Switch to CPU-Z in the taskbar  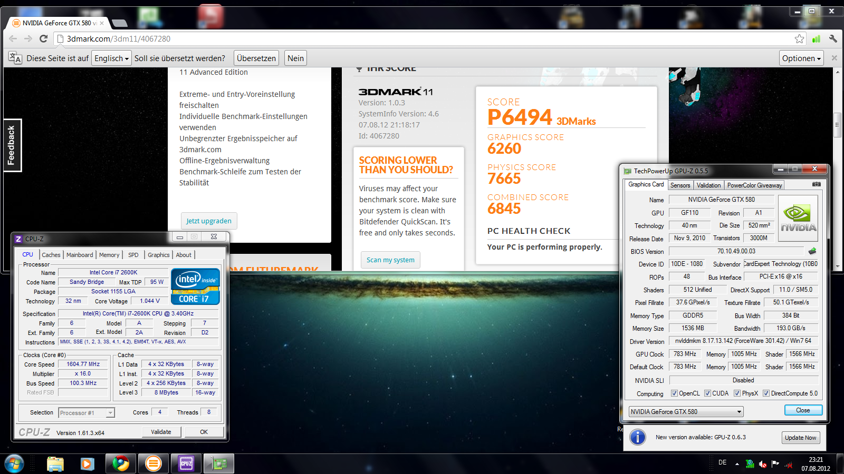[x=186, y=464]
